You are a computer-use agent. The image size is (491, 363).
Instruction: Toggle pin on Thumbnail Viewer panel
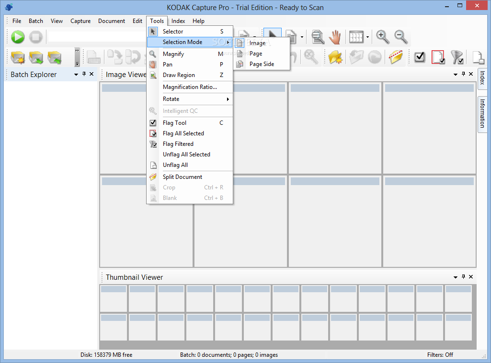[x=463, y=277]
